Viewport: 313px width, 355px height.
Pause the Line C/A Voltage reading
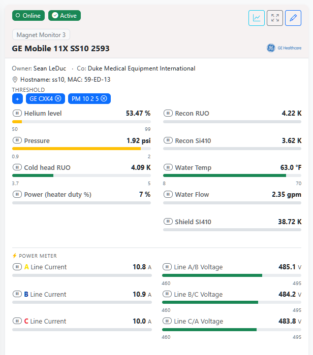pyautogui.click(x=167, y=321)
